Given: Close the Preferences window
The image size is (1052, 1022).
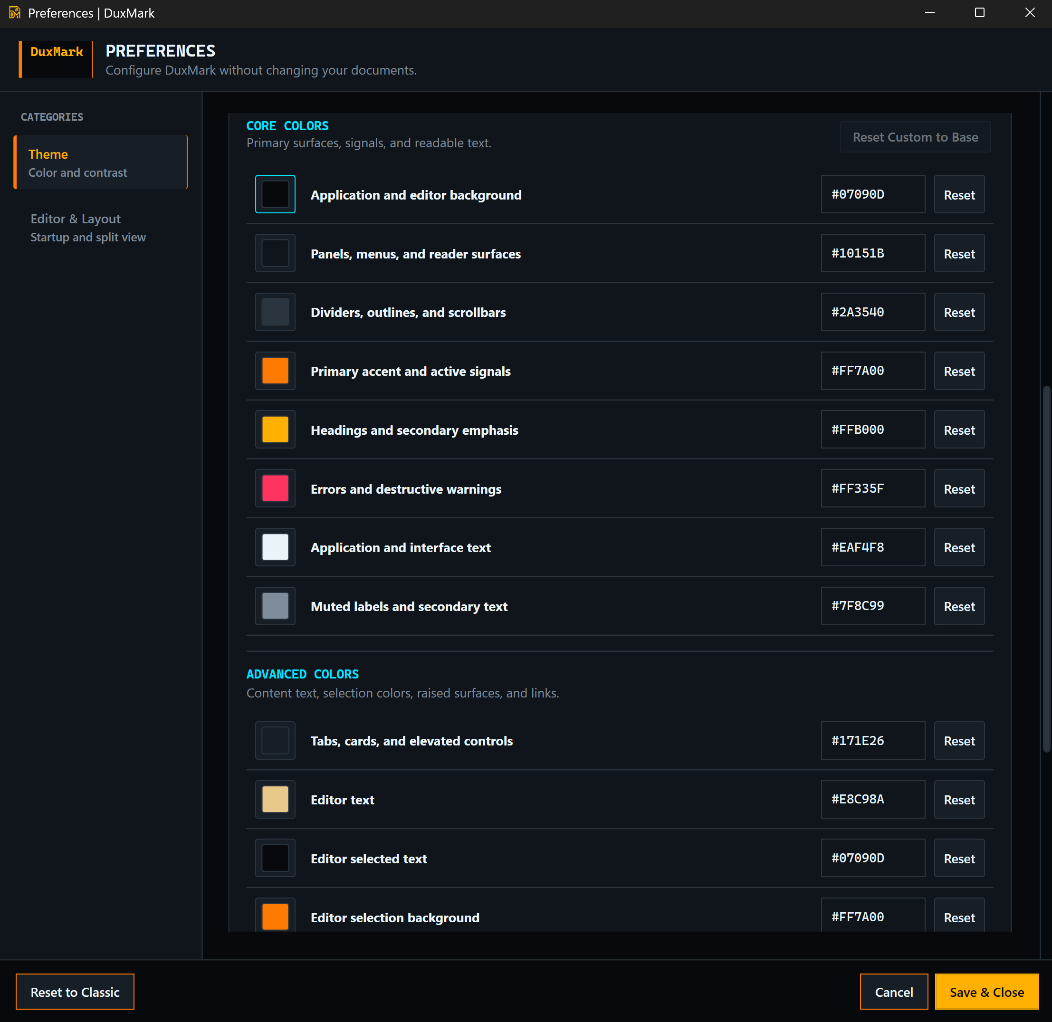Looking at the screenshot, I should click(1030, 13).
